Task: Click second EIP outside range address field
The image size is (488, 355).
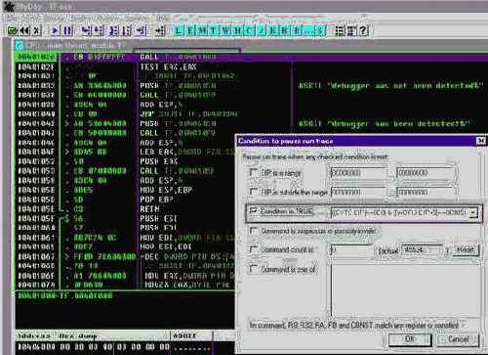Action: pyautogui.click(x=425, y=192)
